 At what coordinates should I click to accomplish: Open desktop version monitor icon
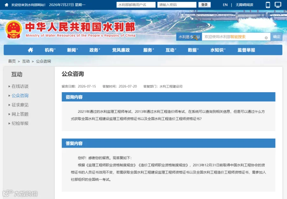[x=278, y=5]
